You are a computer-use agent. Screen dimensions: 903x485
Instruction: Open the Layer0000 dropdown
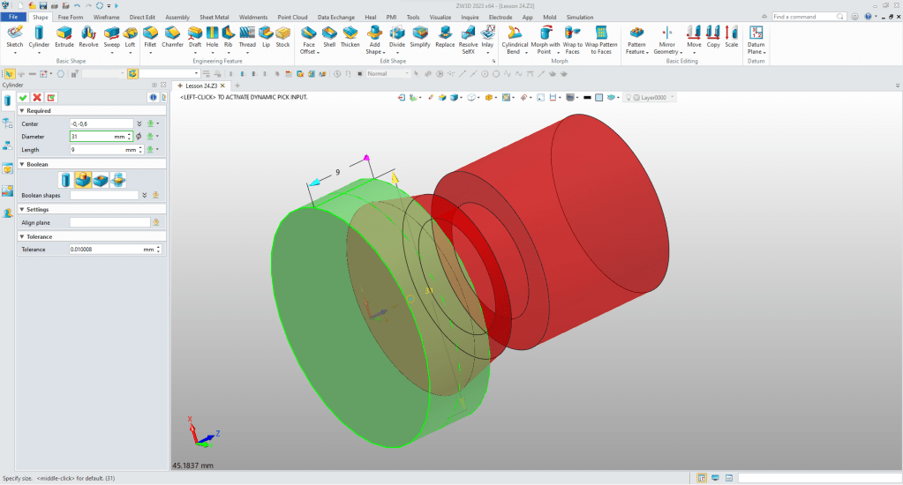[673, 97]
